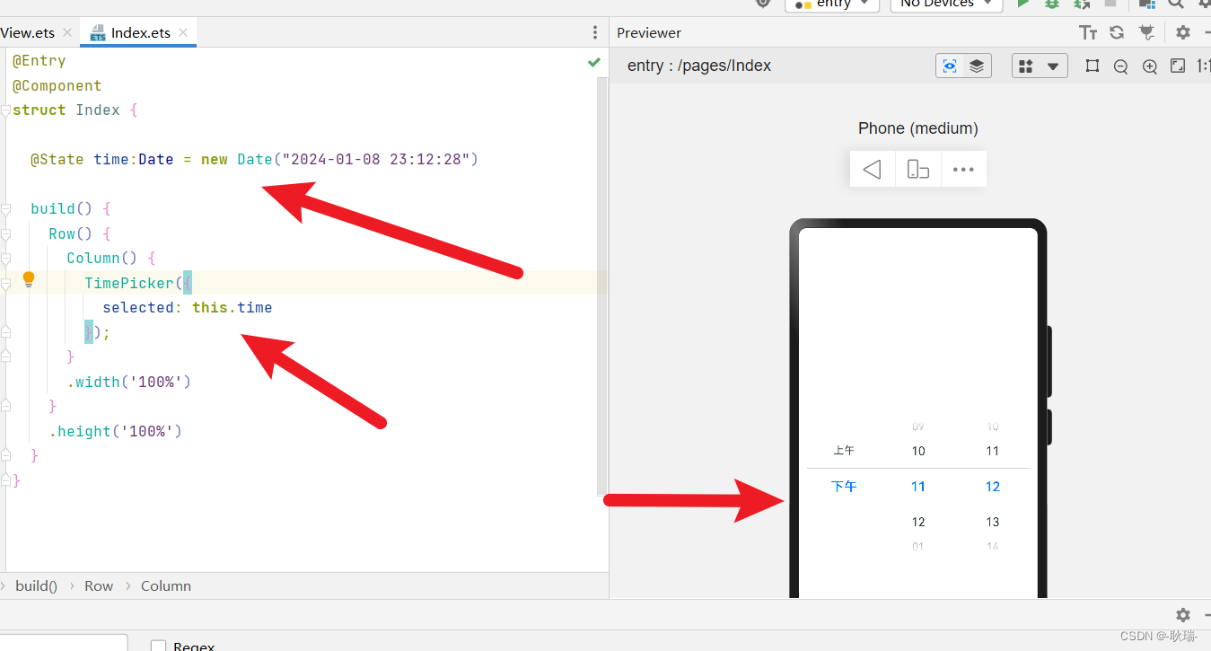Click the @Entry decorator text
This screenshot has width=1211, height=651.
(39, 61)
